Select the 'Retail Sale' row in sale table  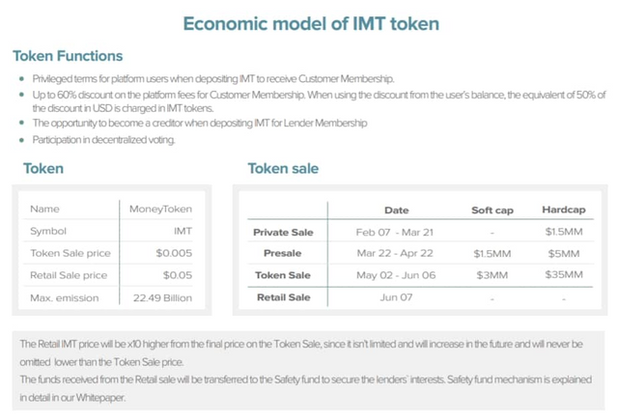coord(283,297)
